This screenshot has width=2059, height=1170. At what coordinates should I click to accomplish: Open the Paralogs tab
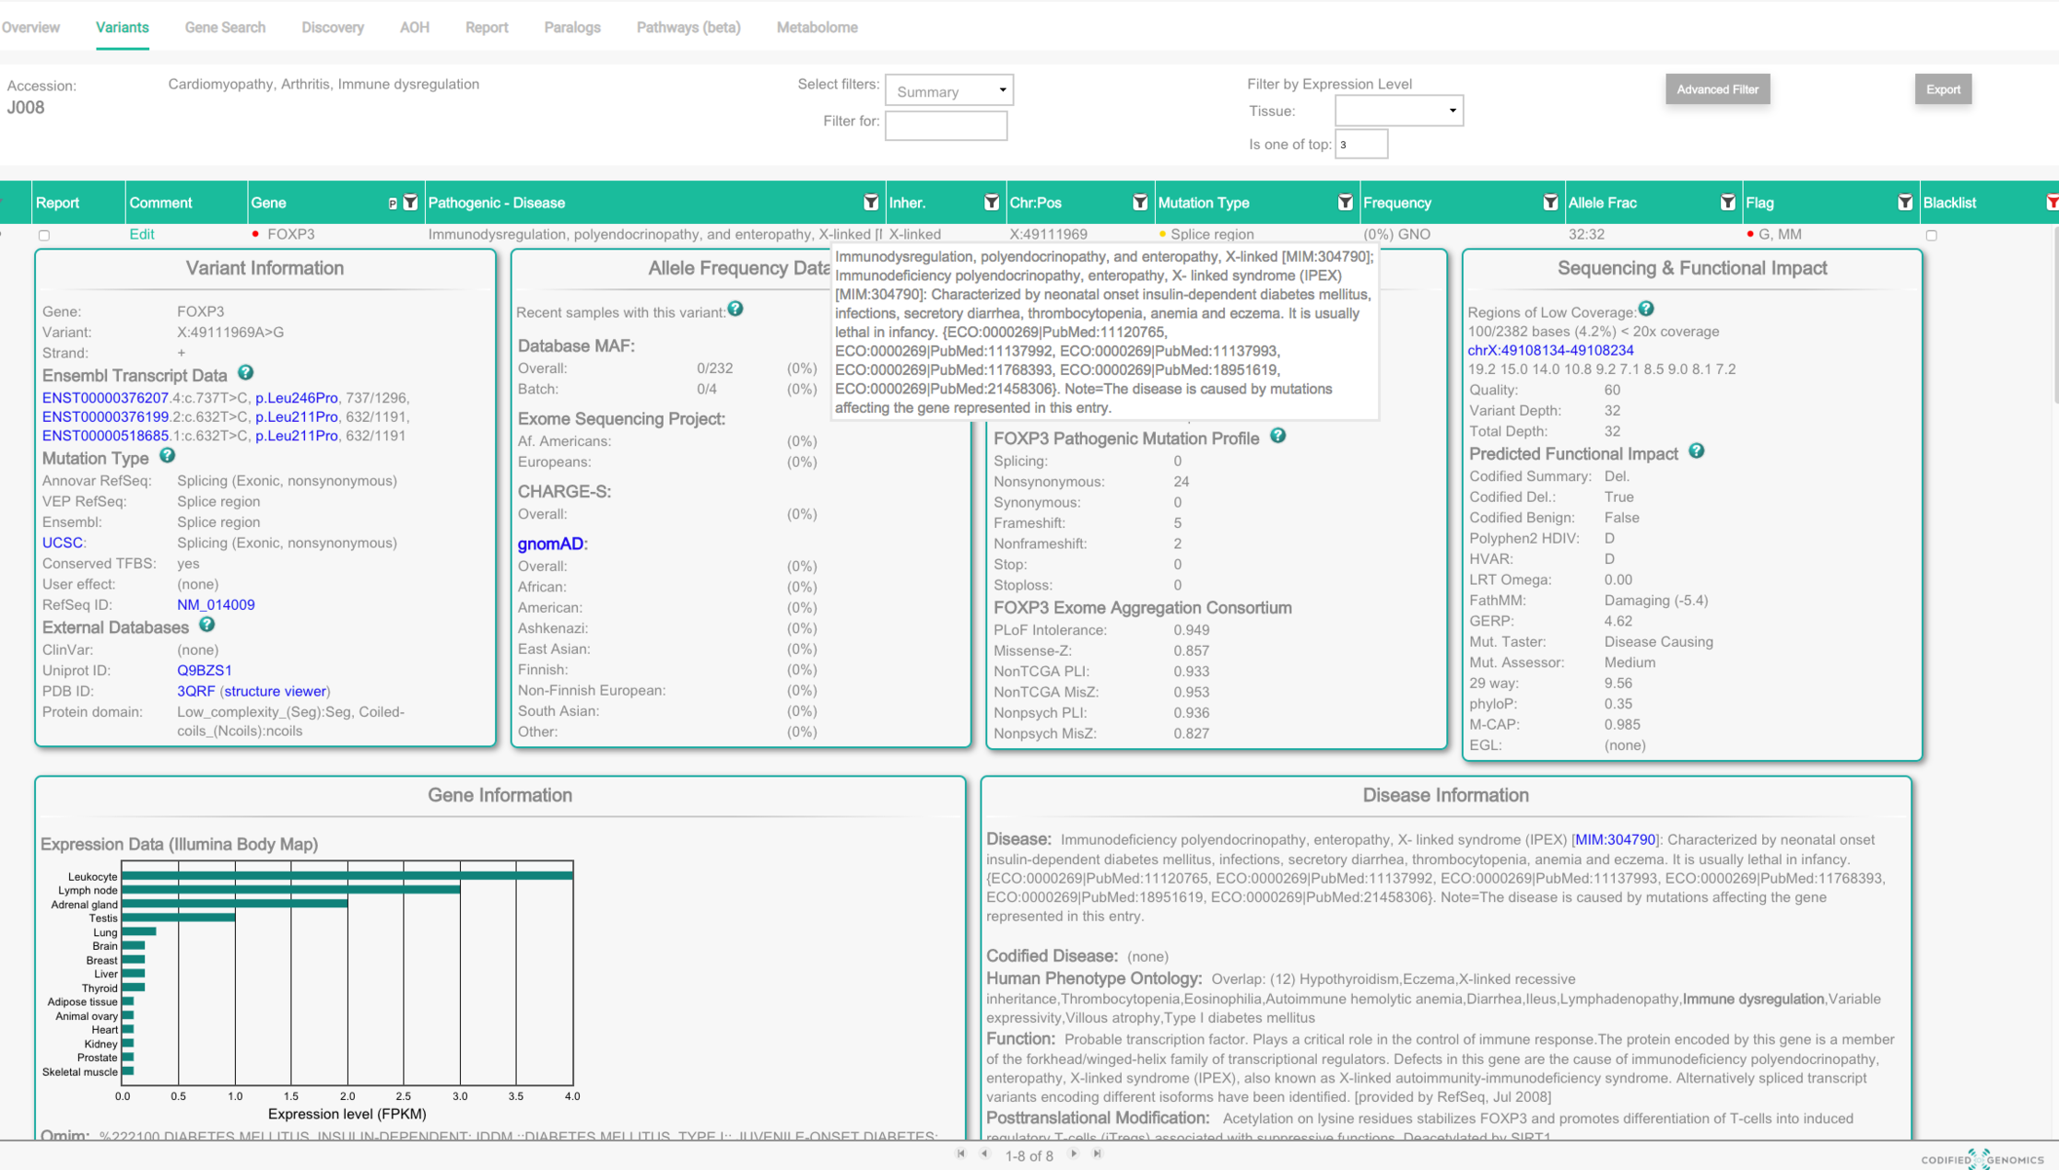572,28
